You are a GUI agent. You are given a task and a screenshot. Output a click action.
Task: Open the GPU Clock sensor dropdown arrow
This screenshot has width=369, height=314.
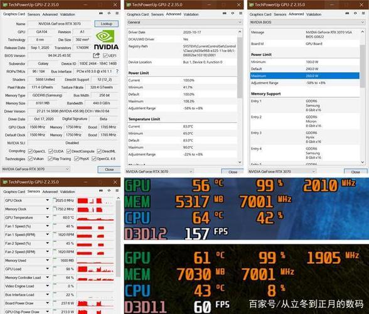[47, 200]
